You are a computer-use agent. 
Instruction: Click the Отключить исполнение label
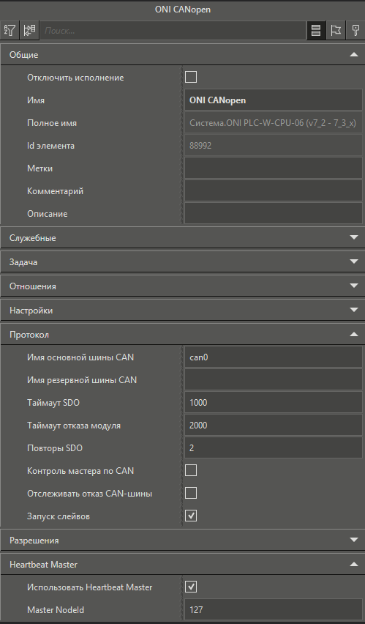(x=75, y=78)
